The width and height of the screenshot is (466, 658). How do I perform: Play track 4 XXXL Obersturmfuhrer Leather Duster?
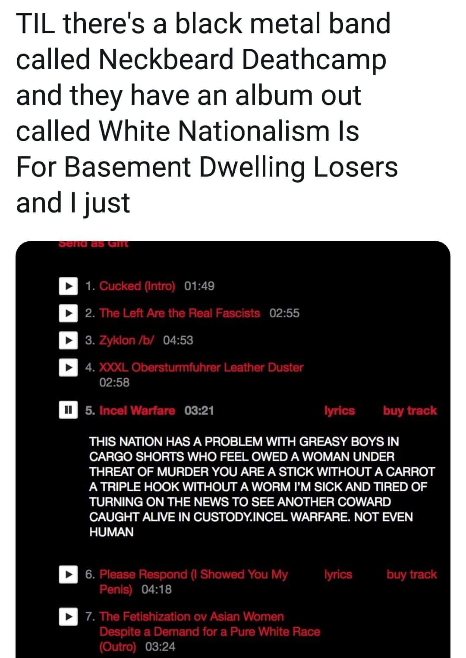(68, 368)
